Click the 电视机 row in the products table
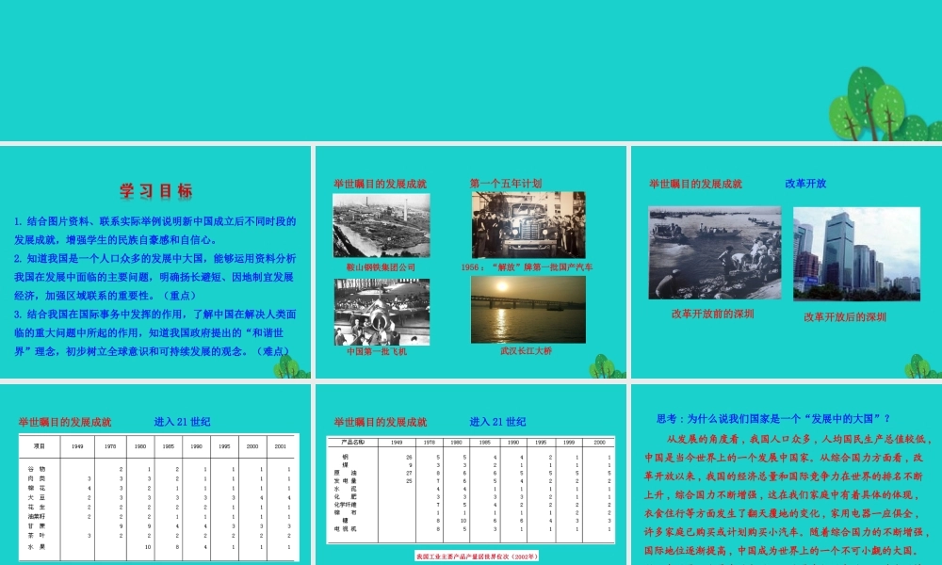Image resolution: width=942 pixels, height=565 pixels. click(x=471, y=529)
